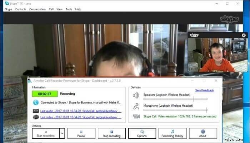Click the Skype logo in the call header
The height and width of the screenshot is (143, 250).
[229, 19]
